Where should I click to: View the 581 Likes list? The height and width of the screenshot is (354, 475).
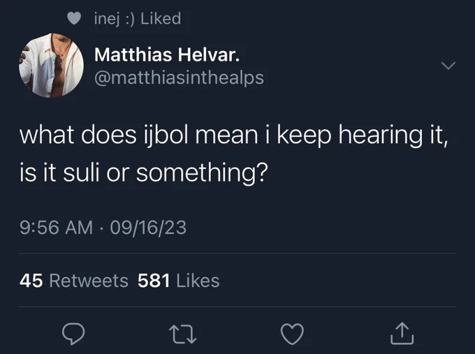178,281
